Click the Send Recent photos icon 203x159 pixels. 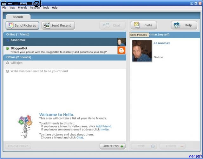(x=47, y=25)
